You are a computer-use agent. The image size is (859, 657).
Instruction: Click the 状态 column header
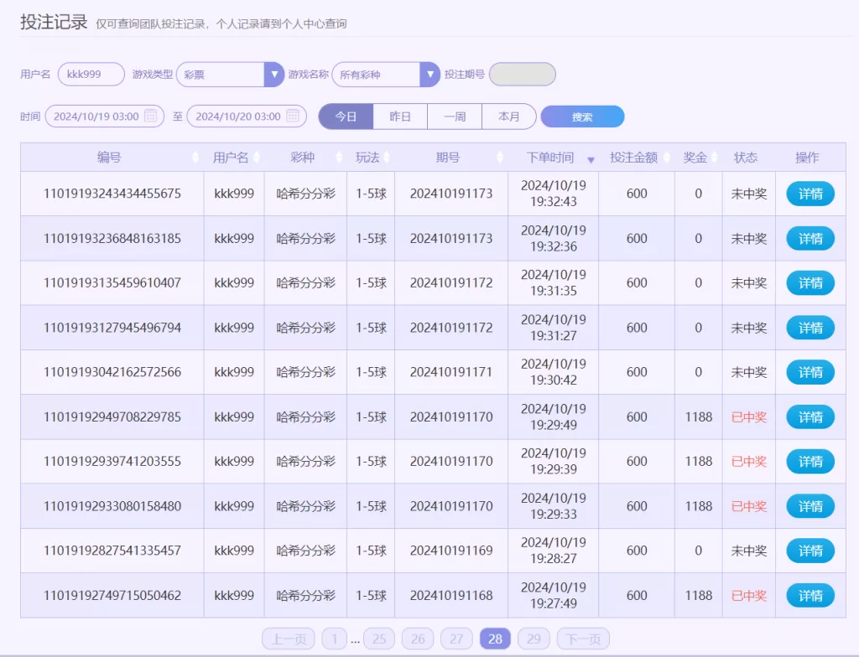coord(746,158)
